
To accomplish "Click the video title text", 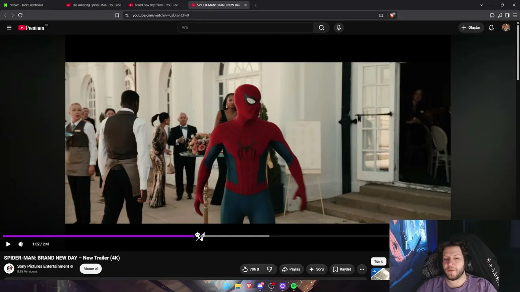I will (x=62, y=258).
